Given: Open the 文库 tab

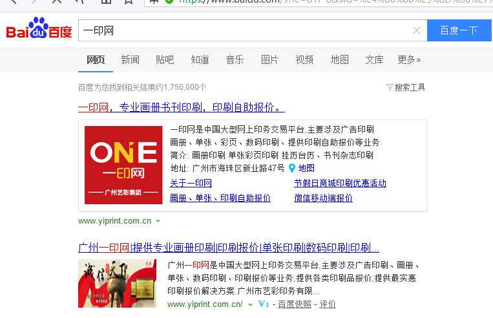Looking at the screenshot, I should pos(374,59).
